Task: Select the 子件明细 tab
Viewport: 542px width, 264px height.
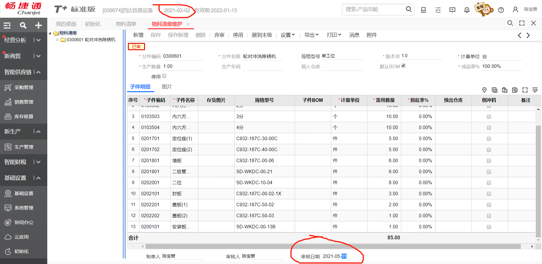Action: 140,87
